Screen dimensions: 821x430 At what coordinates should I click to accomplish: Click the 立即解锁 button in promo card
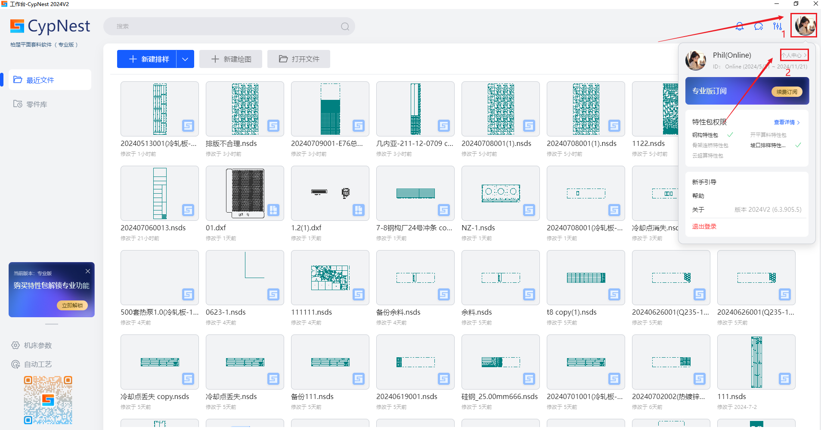pos(72,305)
